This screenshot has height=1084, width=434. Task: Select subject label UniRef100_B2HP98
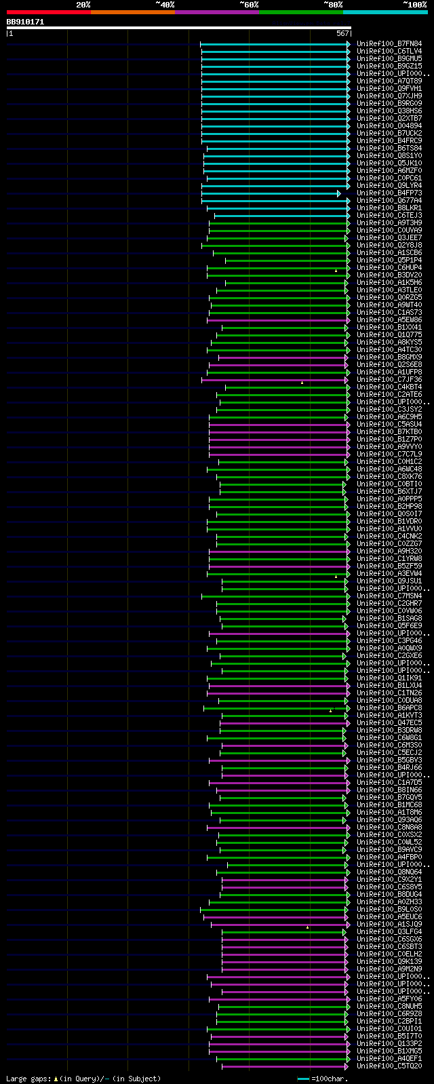(x=389, y=506)
